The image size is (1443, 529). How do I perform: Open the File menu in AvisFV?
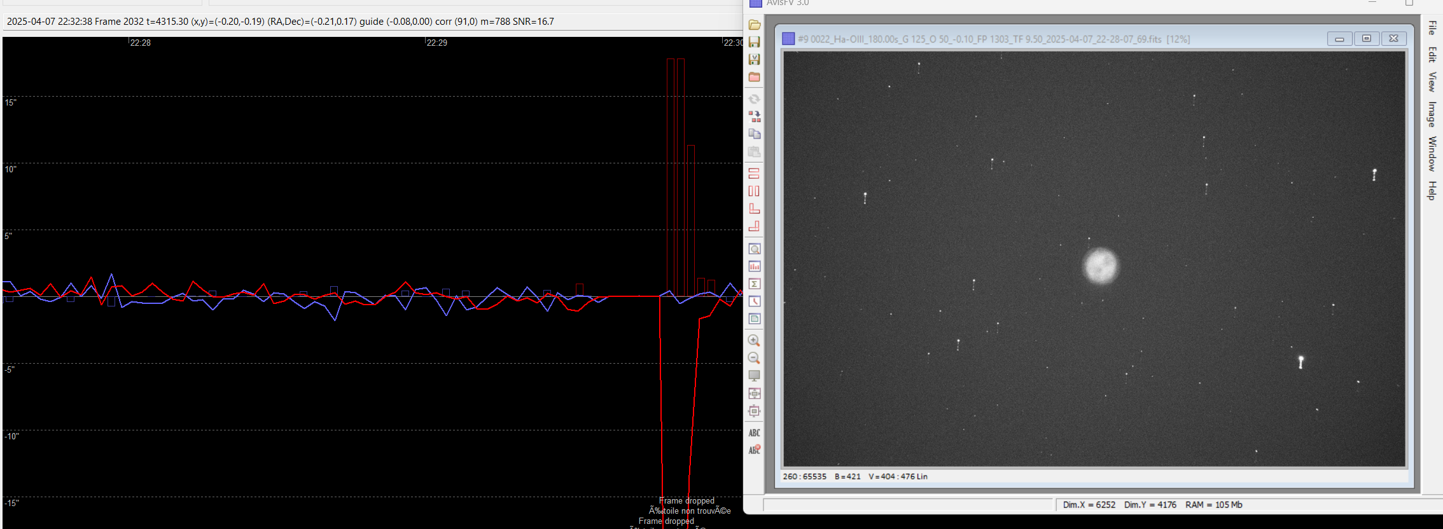(x=1432, y=28)
